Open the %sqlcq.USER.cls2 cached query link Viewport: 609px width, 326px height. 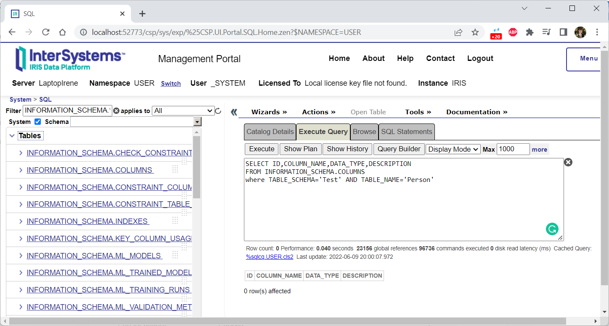click(x=270, y=257)
